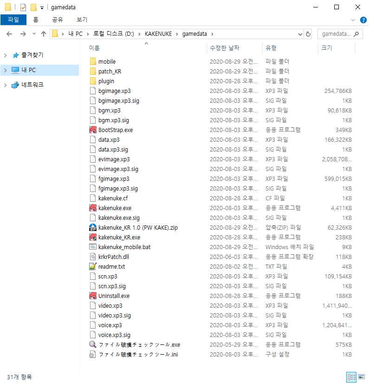Image resolution: width=369 pixels, height=383 pixels.
Task: Click the KAKENUKE breadcrumb segment
Action: point(158,34)
